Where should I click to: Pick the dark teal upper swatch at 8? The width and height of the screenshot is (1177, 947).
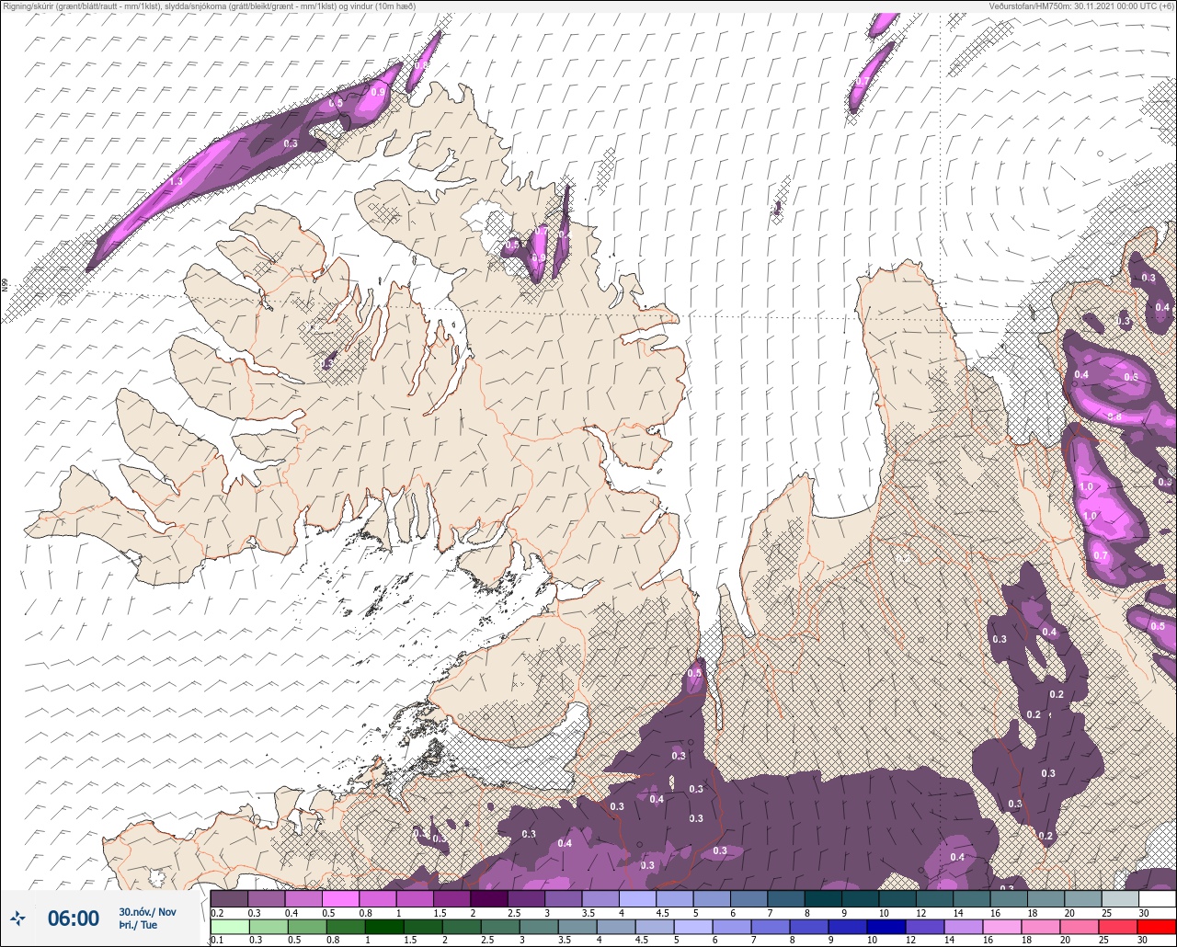pyautogui.click(x=823, y=898)
